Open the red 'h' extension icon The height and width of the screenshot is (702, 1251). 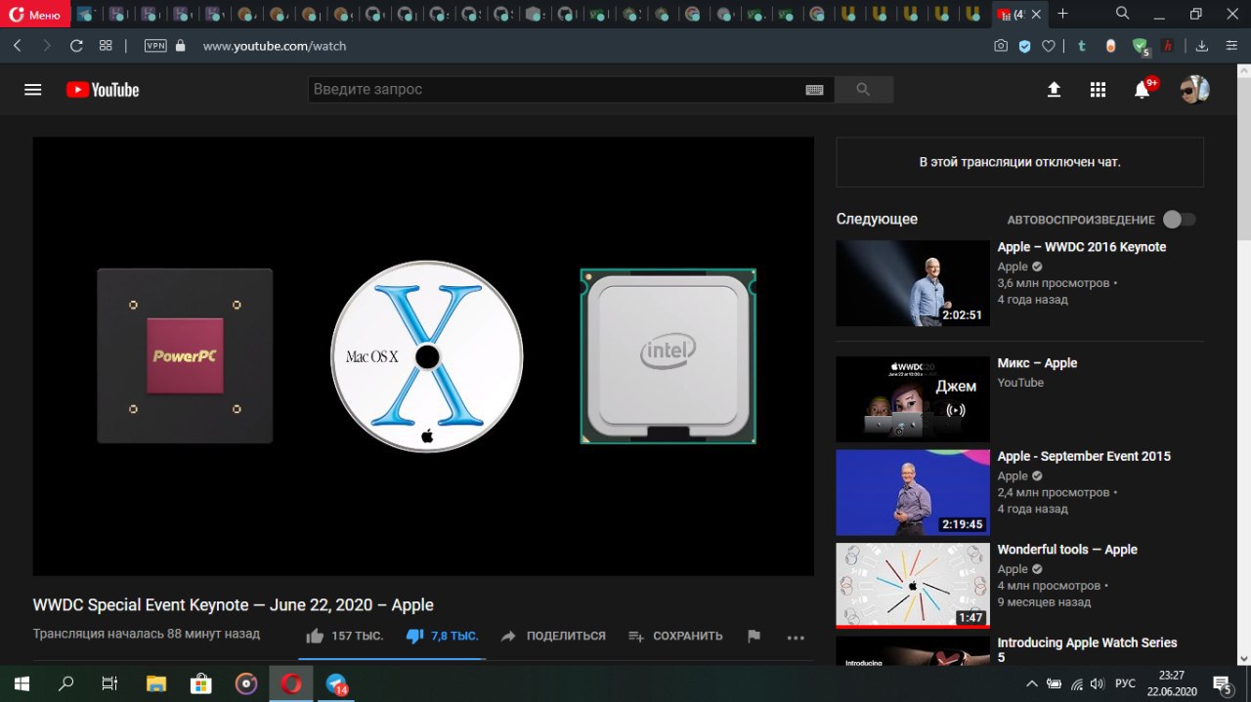tap(1167, 46)
